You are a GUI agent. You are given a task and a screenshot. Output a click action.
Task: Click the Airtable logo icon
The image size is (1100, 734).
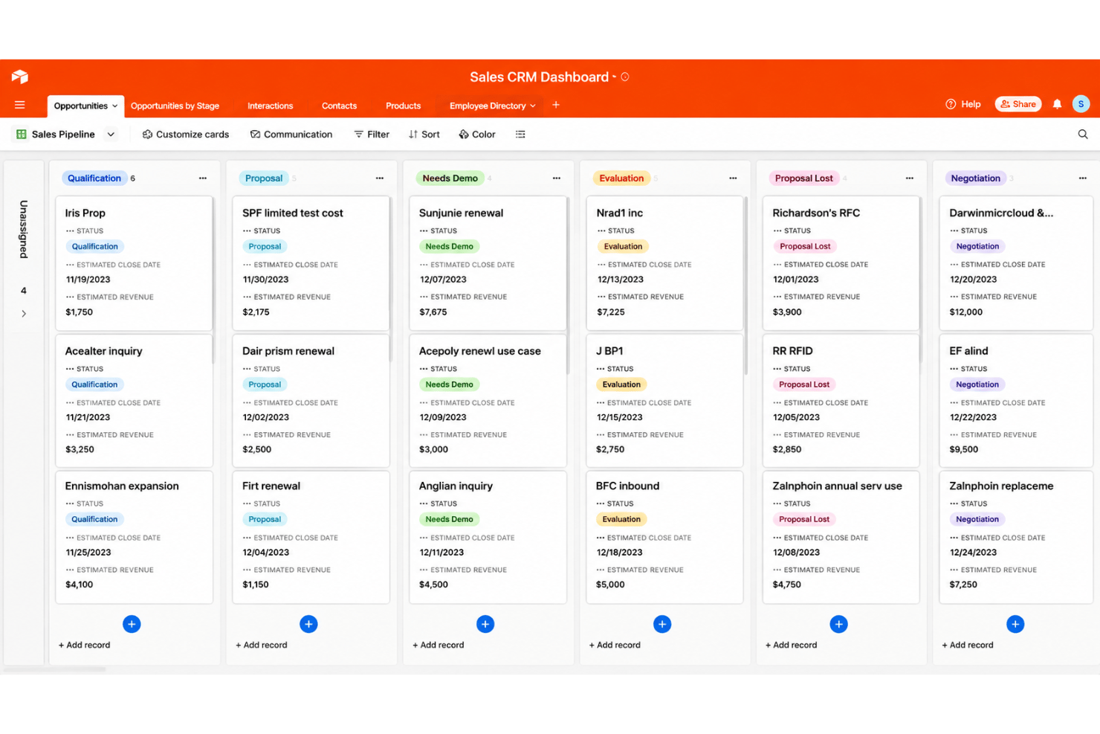click(20, 77)
